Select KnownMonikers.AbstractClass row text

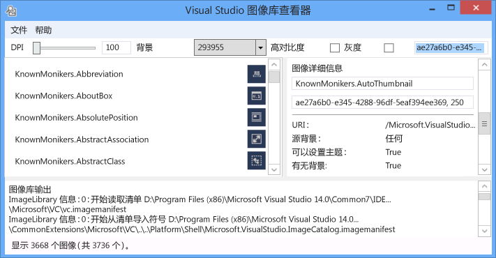point(70,161)
